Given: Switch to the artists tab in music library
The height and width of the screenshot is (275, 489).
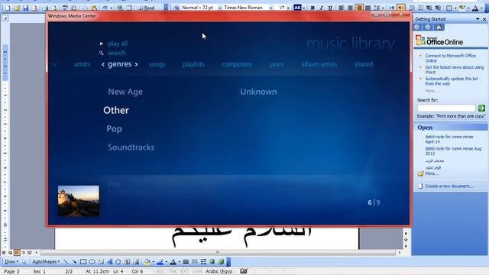Looking at the screenshot, I should point(82,64).
